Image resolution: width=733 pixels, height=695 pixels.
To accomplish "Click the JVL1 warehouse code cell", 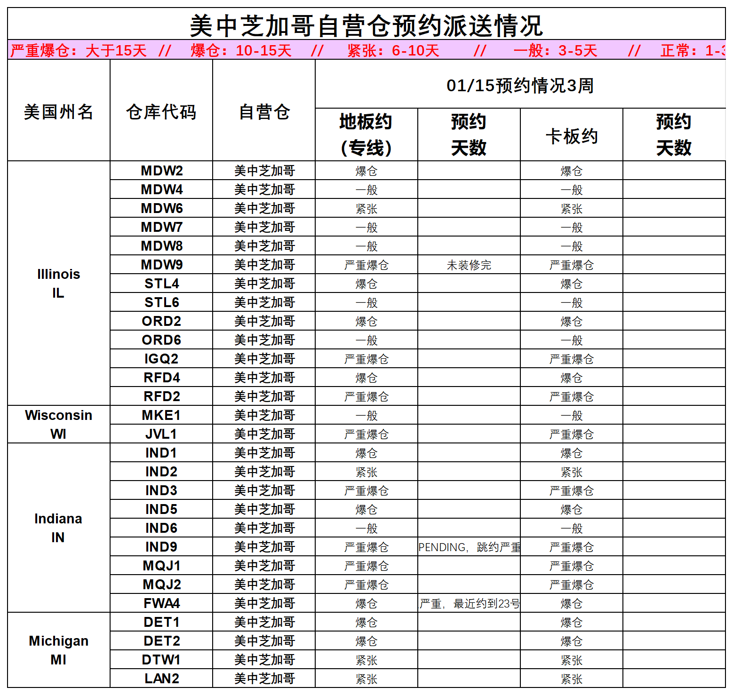I will pos(160,434).
